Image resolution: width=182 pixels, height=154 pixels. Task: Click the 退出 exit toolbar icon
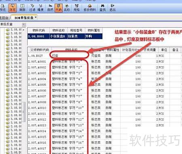(x=112, y=8)
